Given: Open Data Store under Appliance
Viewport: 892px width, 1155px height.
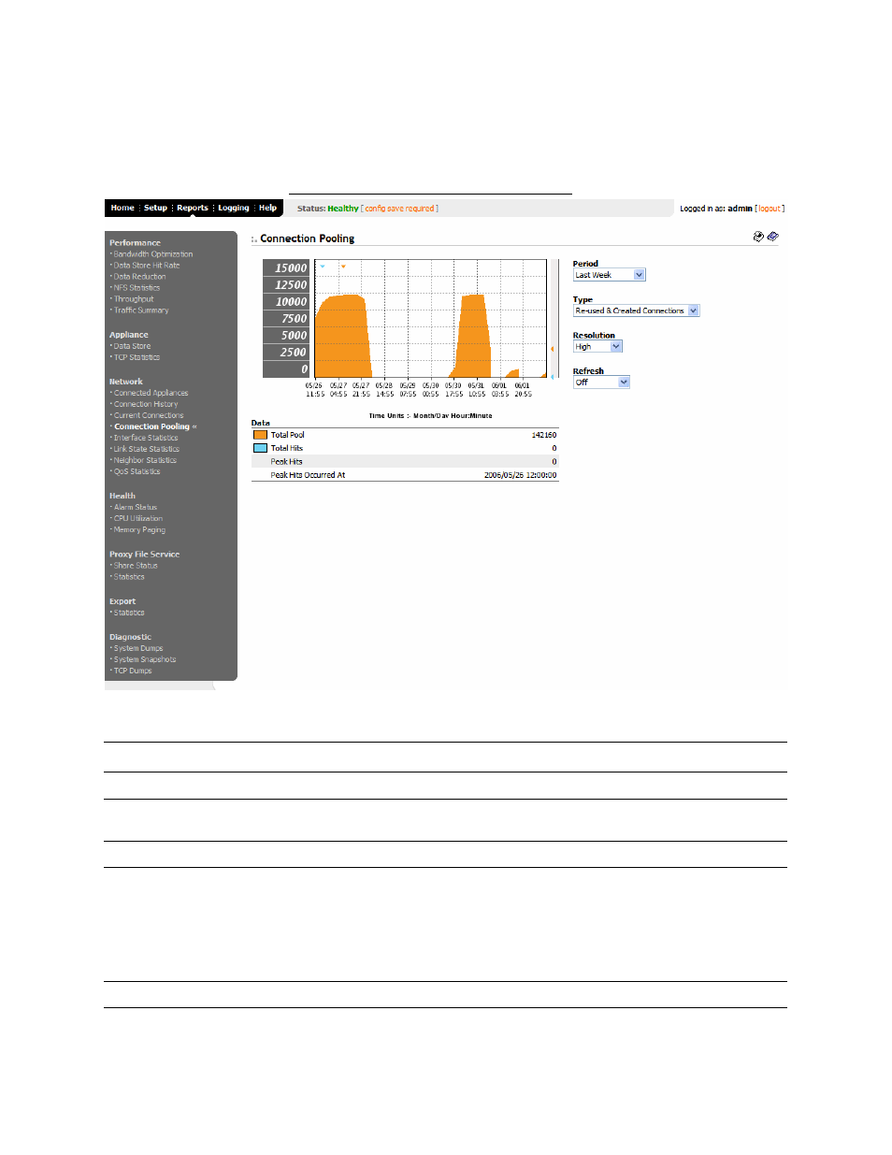Looking at the screenshot, I should [132, 346].
